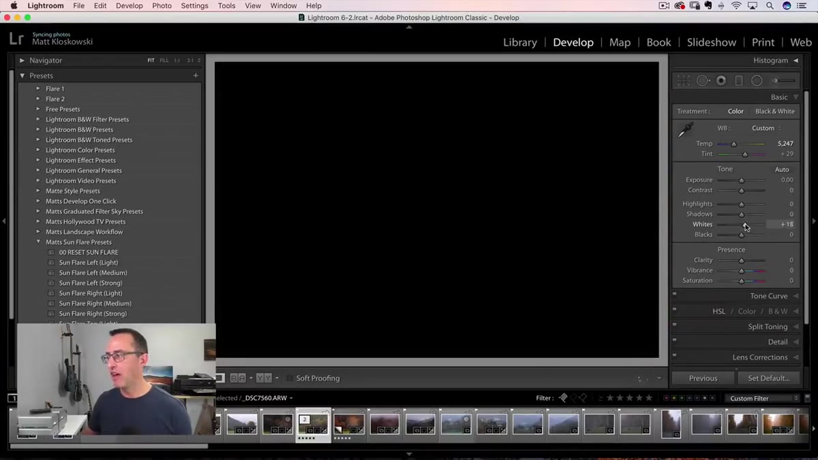Click the Before/After left-right view icon
818x460 pixels.
click(238, 378)
